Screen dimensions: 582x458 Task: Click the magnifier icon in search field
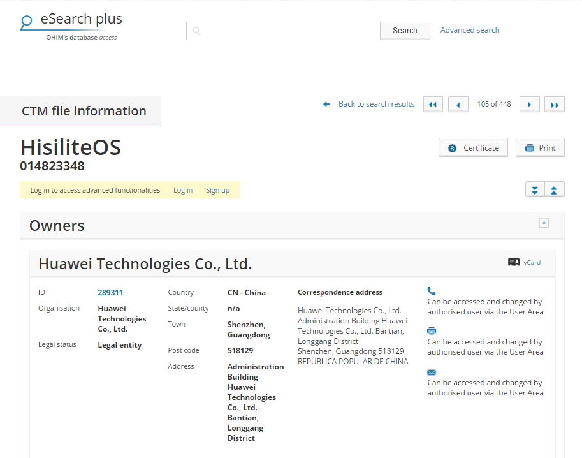point(196,31)
